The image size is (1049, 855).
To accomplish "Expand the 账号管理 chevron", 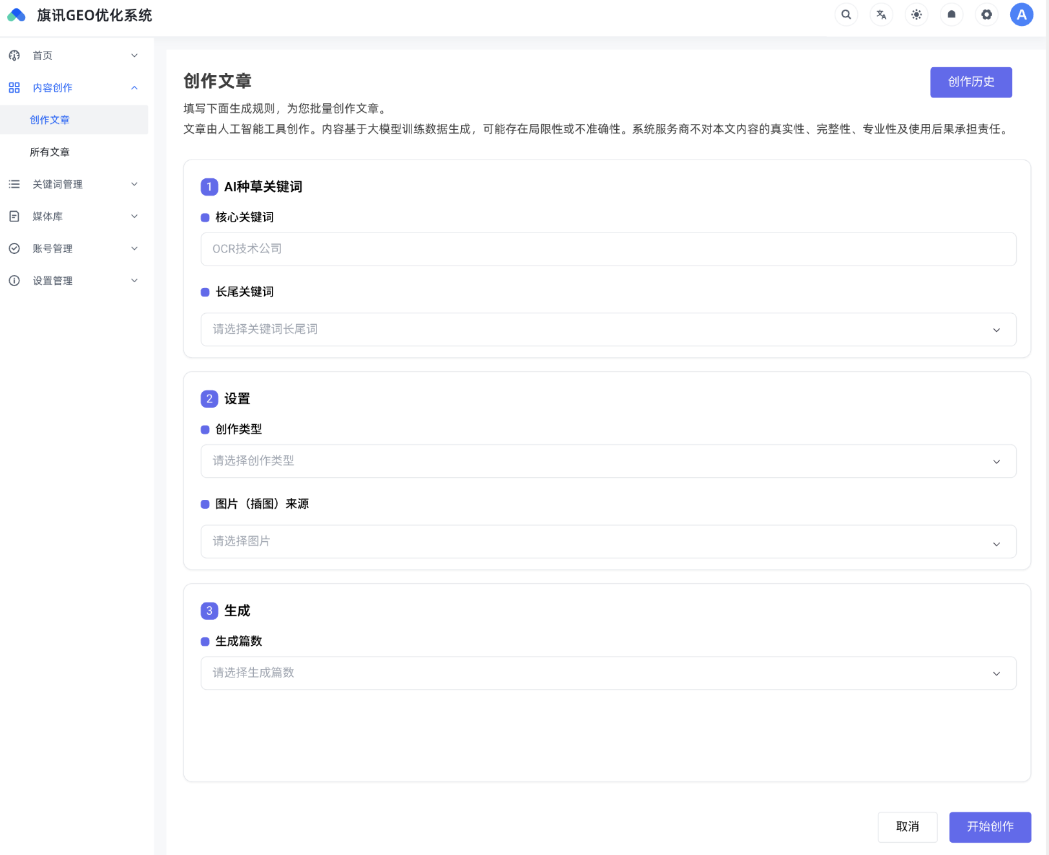I will tap(134, 249).
